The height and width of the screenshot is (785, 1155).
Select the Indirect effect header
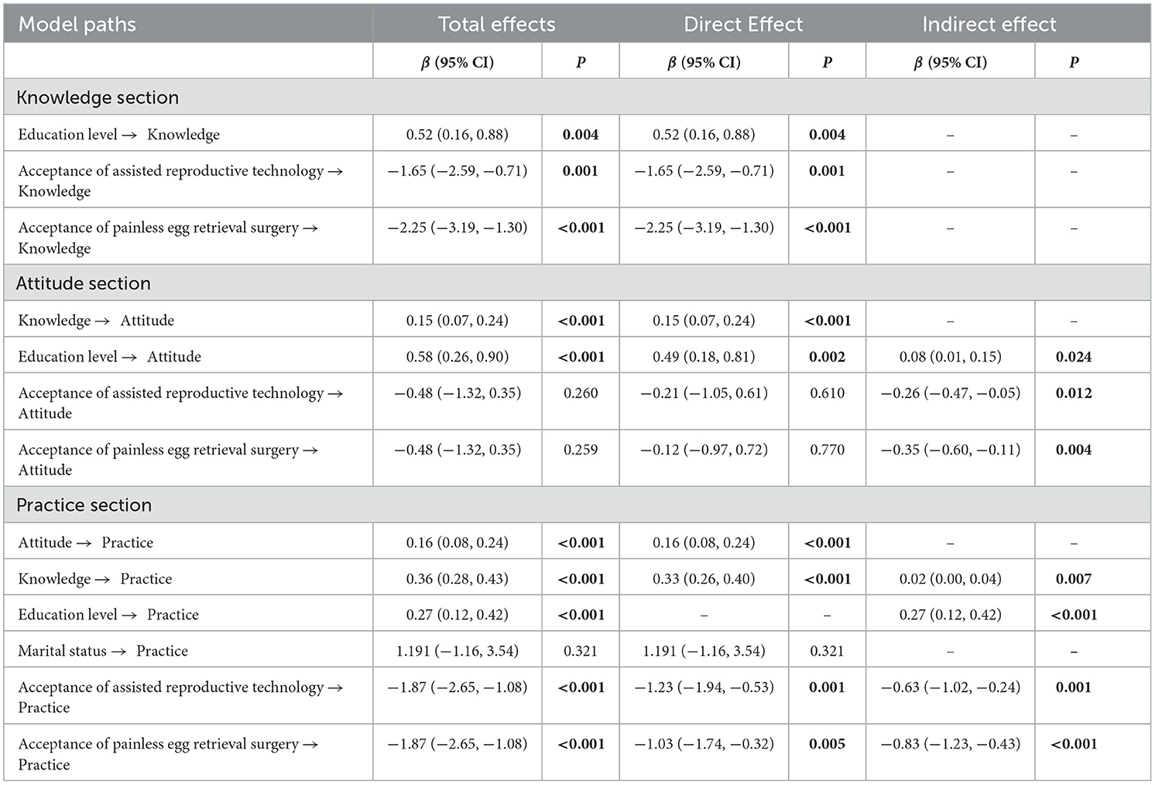click(x=989, y=24)
